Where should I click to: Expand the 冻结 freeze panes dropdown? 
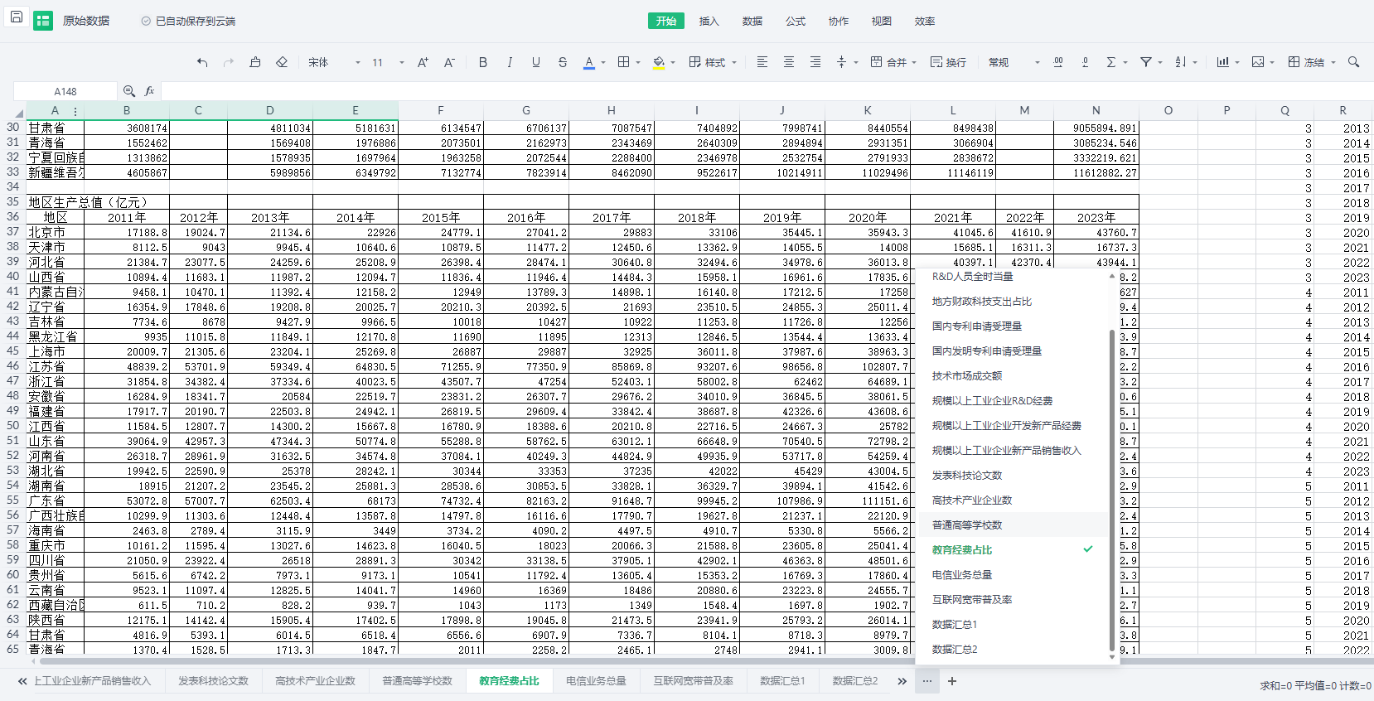[1333, 62]
